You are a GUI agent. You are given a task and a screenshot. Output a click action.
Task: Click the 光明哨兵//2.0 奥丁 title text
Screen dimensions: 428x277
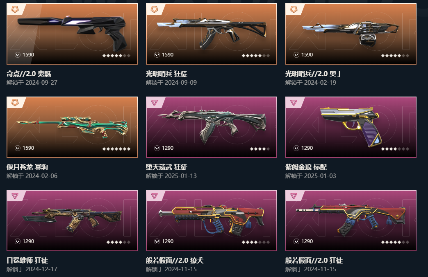tap(314, 74)
